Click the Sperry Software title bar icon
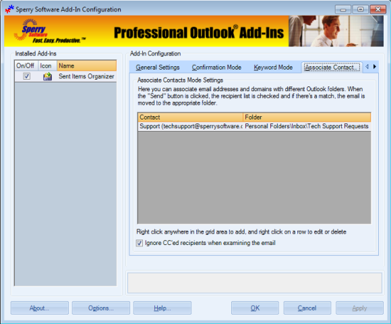391x324 pixels. pos(9,9)
